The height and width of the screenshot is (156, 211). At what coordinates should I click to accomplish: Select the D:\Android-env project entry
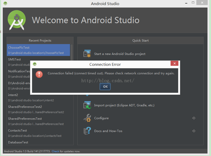click(x=18, y=85)
